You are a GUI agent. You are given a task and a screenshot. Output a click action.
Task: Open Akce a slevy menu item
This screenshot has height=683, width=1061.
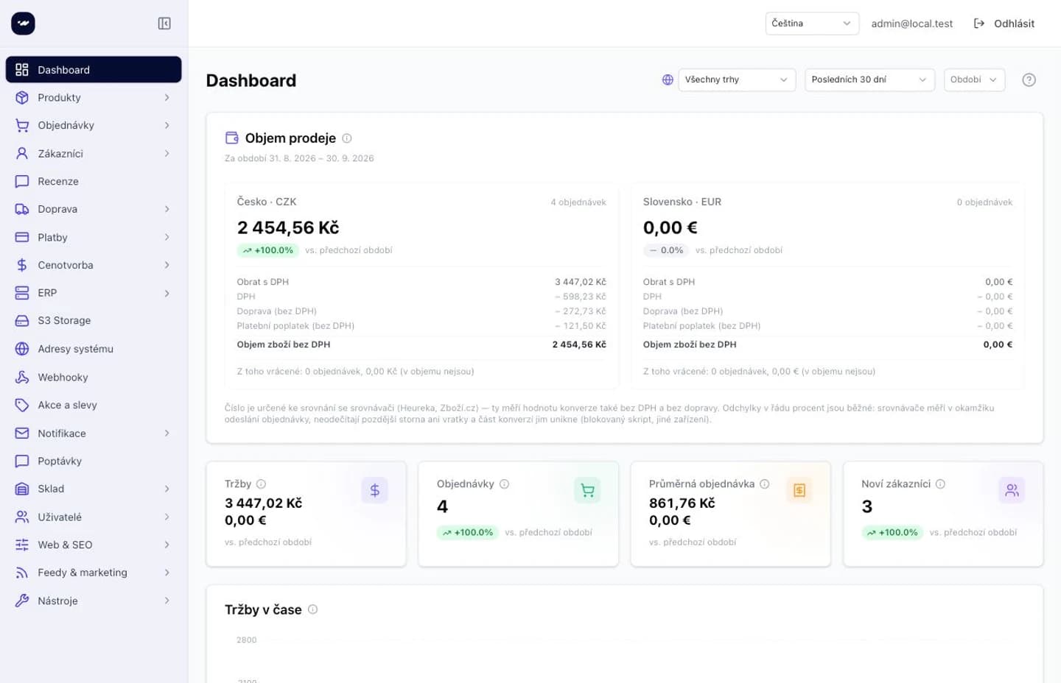pos(94,405)
